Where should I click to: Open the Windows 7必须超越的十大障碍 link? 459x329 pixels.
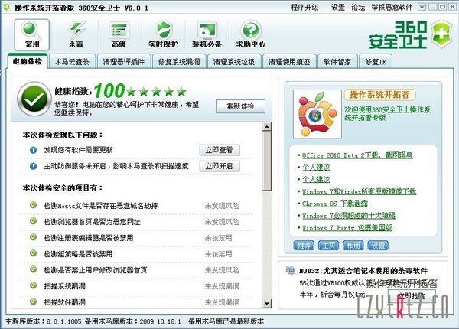[x=349, y=216]
